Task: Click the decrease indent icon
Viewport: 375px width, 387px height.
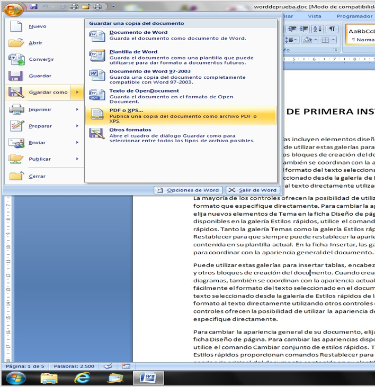Action: 292,29
